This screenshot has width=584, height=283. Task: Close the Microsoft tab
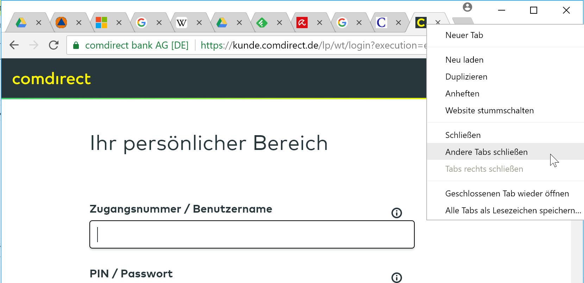pos(119,23)
